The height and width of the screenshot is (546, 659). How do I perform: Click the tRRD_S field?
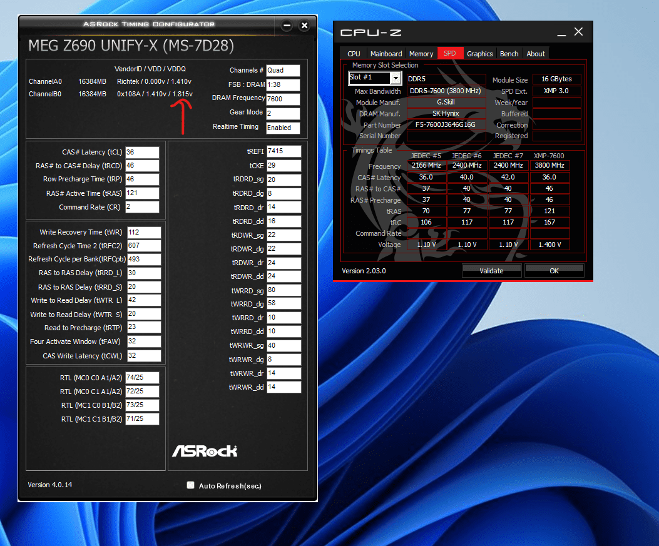(144, 287)
